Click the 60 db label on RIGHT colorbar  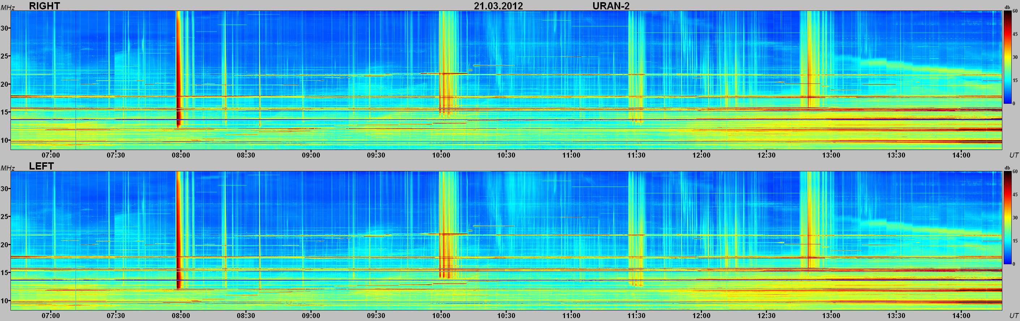(1015, 12)
